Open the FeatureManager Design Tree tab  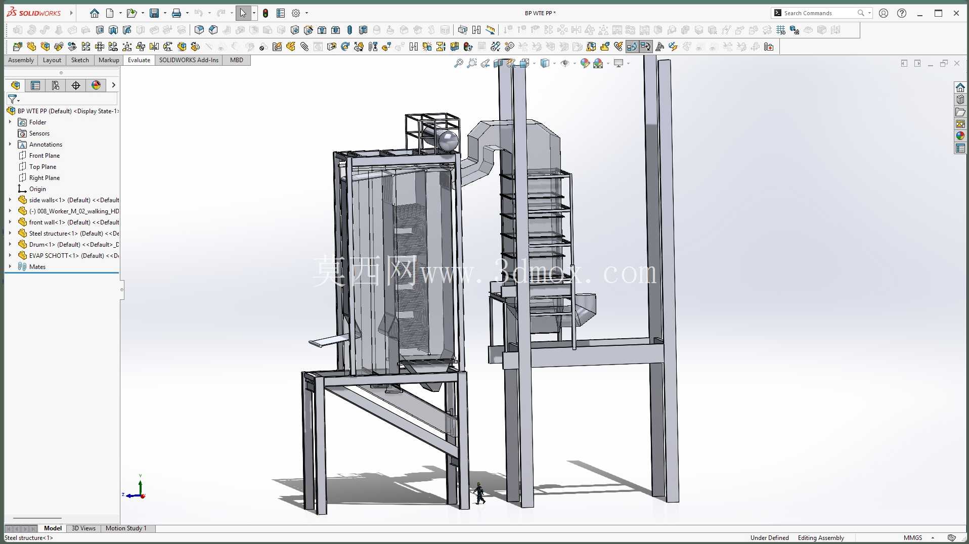click(x=15, y=85)
